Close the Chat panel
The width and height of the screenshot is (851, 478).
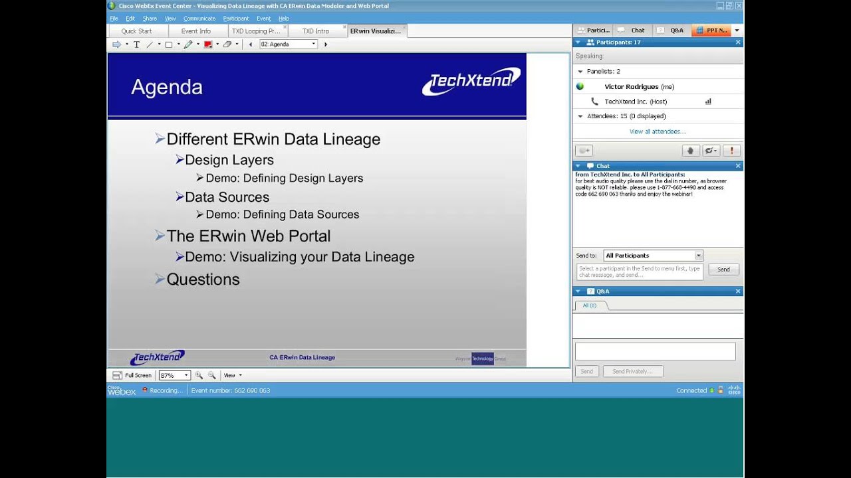pos(738,166)
